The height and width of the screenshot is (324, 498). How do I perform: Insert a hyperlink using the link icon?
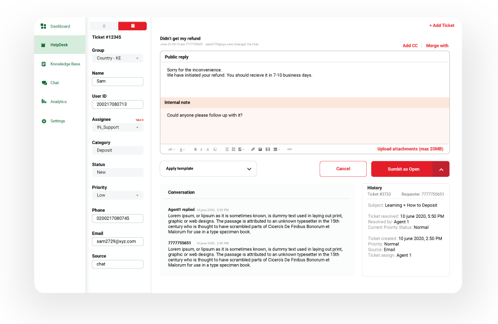(x=252, y=149)
